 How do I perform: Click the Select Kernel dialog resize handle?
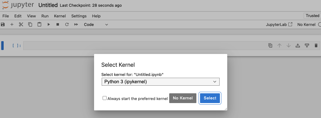pos(226,109)
